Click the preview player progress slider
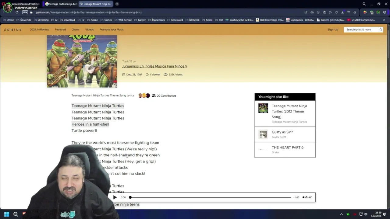The height and width of the screenshot is (219, 390). (211, 197)
